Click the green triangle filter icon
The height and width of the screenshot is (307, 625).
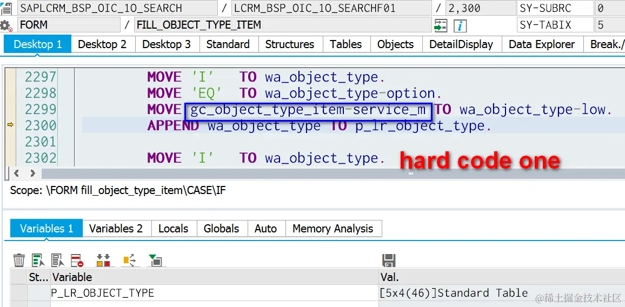pyautogui.click(x=155, y=261)
